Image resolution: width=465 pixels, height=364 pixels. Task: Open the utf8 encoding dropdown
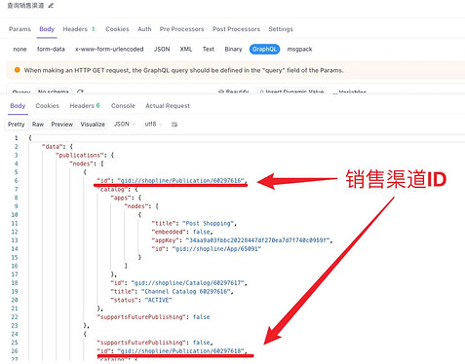(x=153, y=125)
